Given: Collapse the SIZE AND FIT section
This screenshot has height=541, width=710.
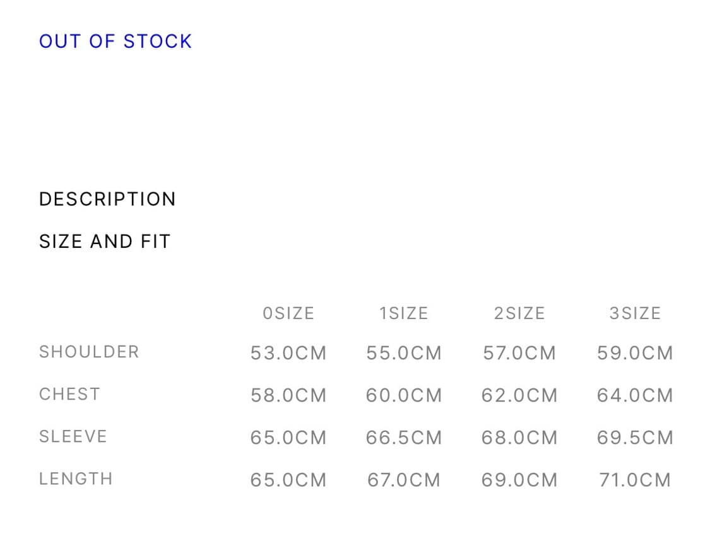Looking at the screenshot, I should click(105, 241).
